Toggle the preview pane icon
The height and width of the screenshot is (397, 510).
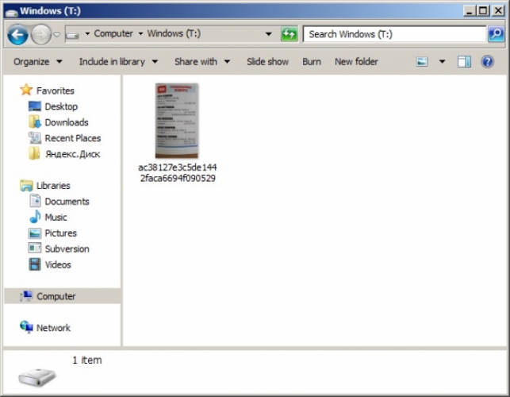464,62
